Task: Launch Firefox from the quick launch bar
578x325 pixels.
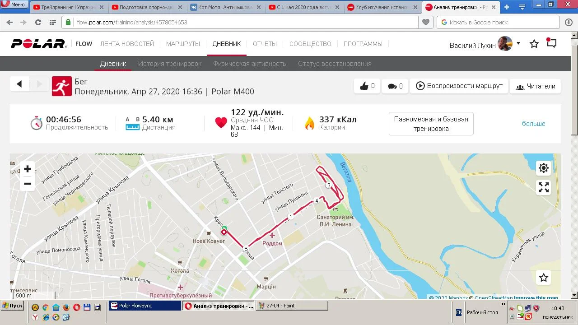Action: 66,307
